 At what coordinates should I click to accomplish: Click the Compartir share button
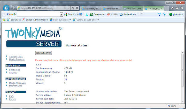[x=97, y=14]
